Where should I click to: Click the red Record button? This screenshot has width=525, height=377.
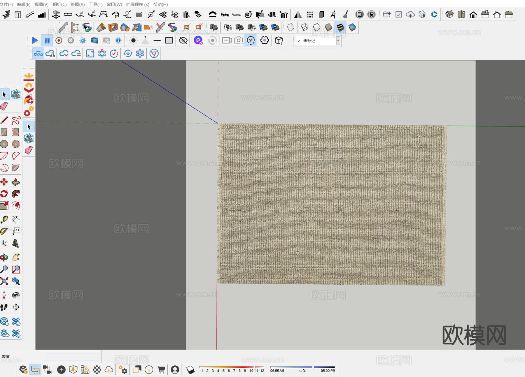pyautogui.click(x=59, y=40)
